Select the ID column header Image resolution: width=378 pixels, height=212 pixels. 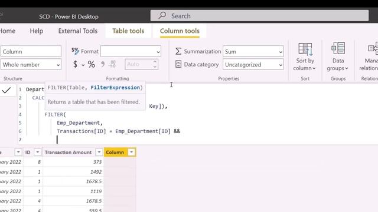pos(28,152)
